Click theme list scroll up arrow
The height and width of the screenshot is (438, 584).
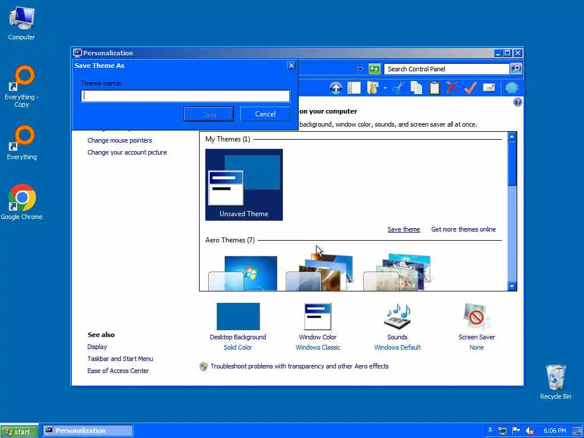[512, 137]
